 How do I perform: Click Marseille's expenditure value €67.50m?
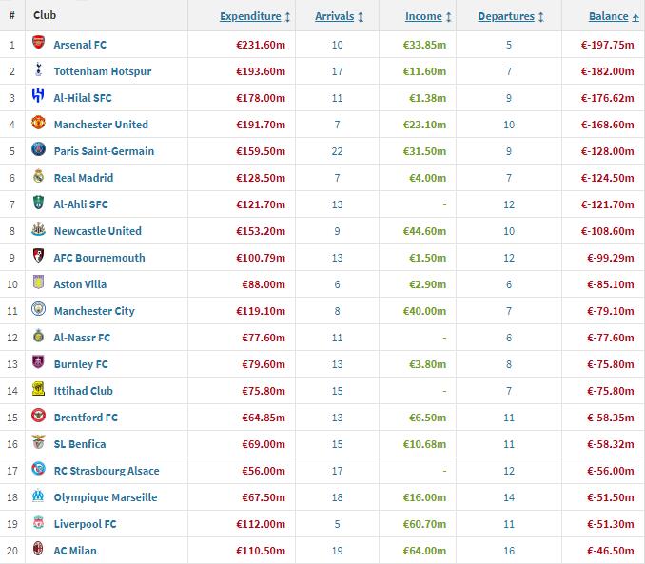pos(264,497)
